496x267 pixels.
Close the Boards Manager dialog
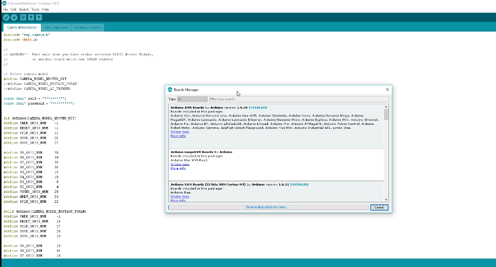click(387, 89)
